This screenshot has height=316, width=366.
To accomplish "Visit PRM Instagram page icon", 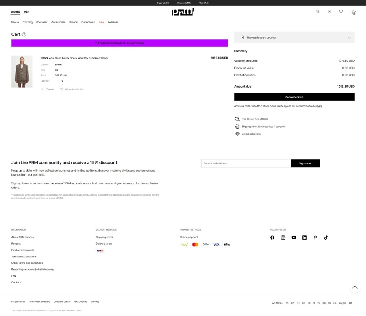I will point(283,237).
